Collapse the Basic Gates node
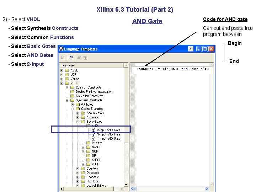The image size is (256, 192). click(78, 122)
